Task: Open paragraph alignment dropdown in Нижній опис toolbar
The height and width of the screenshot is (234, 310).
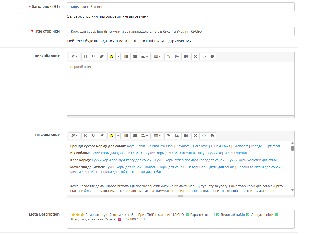Action: point(145,136)
